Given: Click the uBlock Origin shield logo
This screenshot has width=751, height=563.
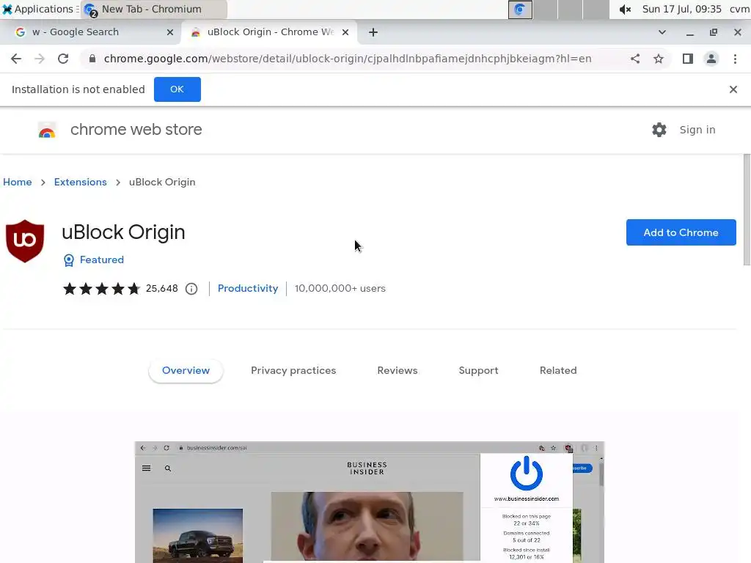Looking at the screenshot, I should (25, 240).
